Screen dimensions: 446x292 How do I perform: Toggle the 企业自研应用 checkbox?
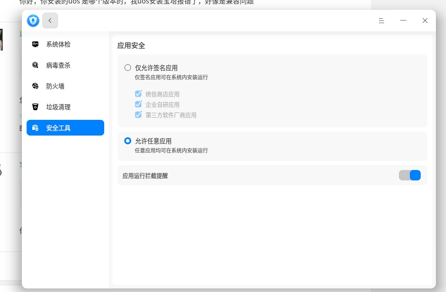(138, 104)
